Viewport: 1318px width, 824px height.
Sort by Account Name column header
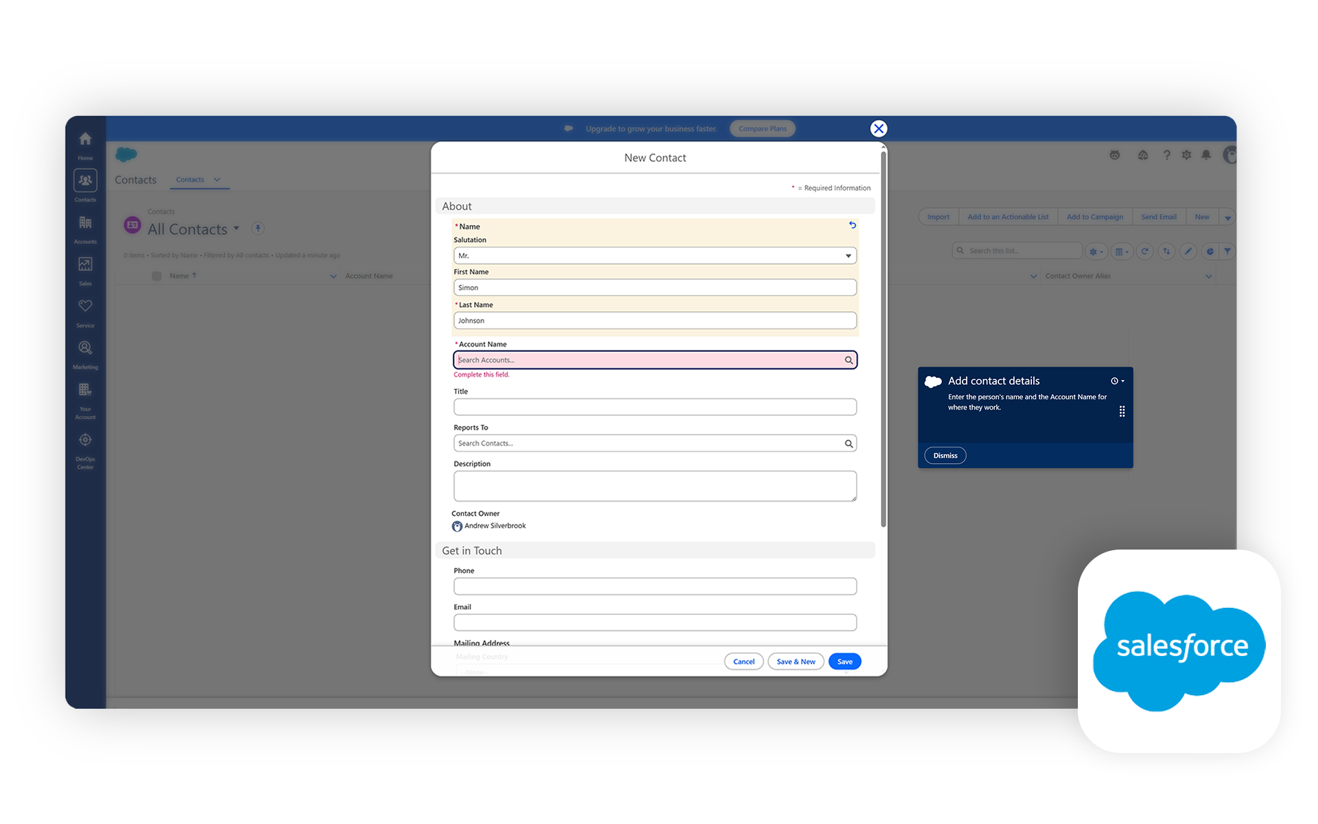(369, 276)
